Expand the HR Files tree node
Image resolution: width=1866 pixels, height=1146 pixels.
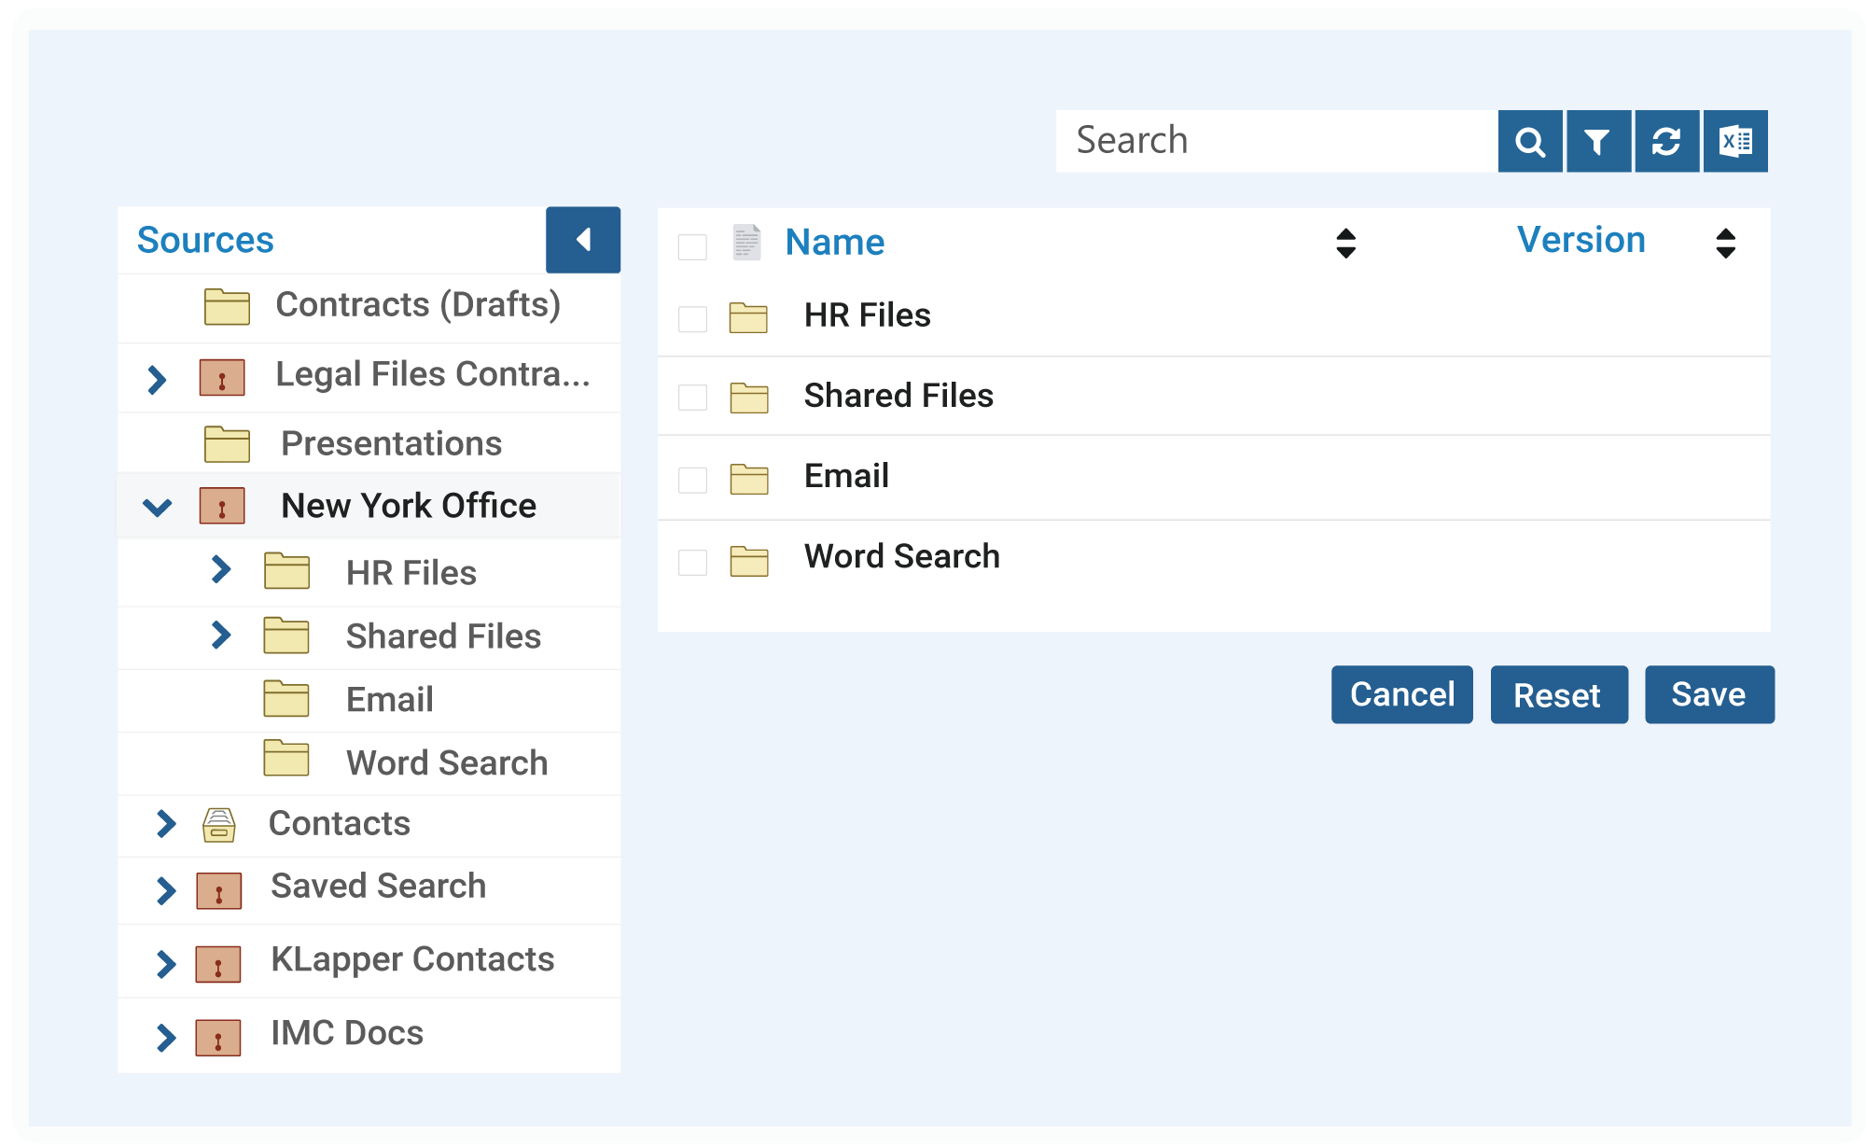[221, 568]
